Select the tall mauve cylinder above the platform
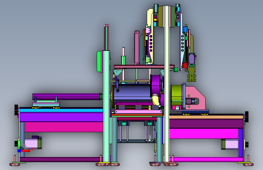The image size is (263, 170). pos(137,47)
